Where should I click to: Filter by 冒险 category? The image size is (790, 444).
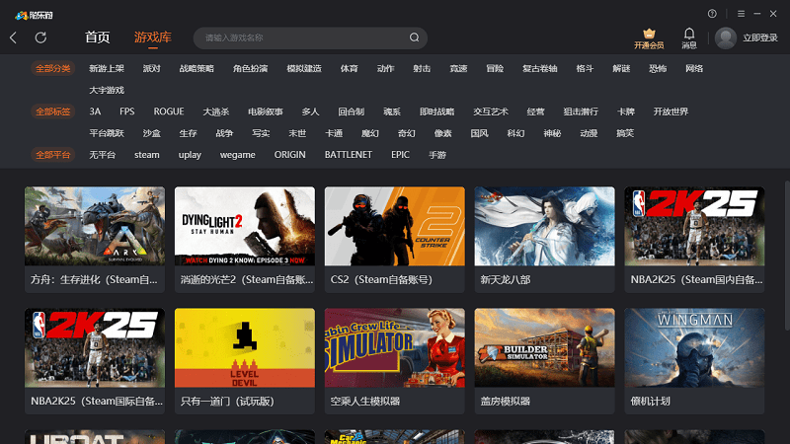pyautogui.click(x=495, y=68)
